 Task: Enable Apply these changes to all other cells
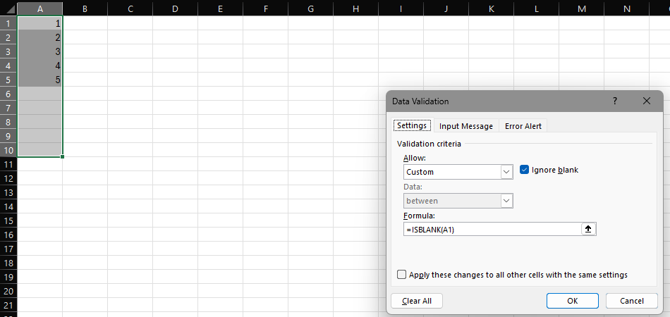401,275
